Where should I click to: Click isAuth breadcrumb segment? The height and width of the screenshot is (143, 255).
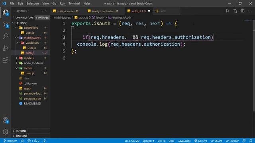[98, 17]
